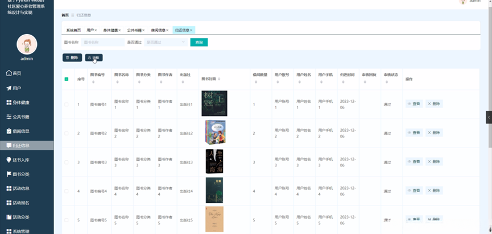Sort table by 图书编号 column arrows

(x=93, y=82)
